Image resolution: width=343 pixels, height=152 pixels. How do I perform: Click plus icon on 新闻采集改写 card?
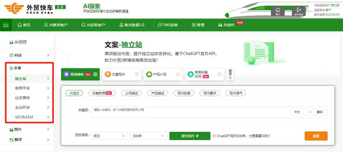coord(219,74)
